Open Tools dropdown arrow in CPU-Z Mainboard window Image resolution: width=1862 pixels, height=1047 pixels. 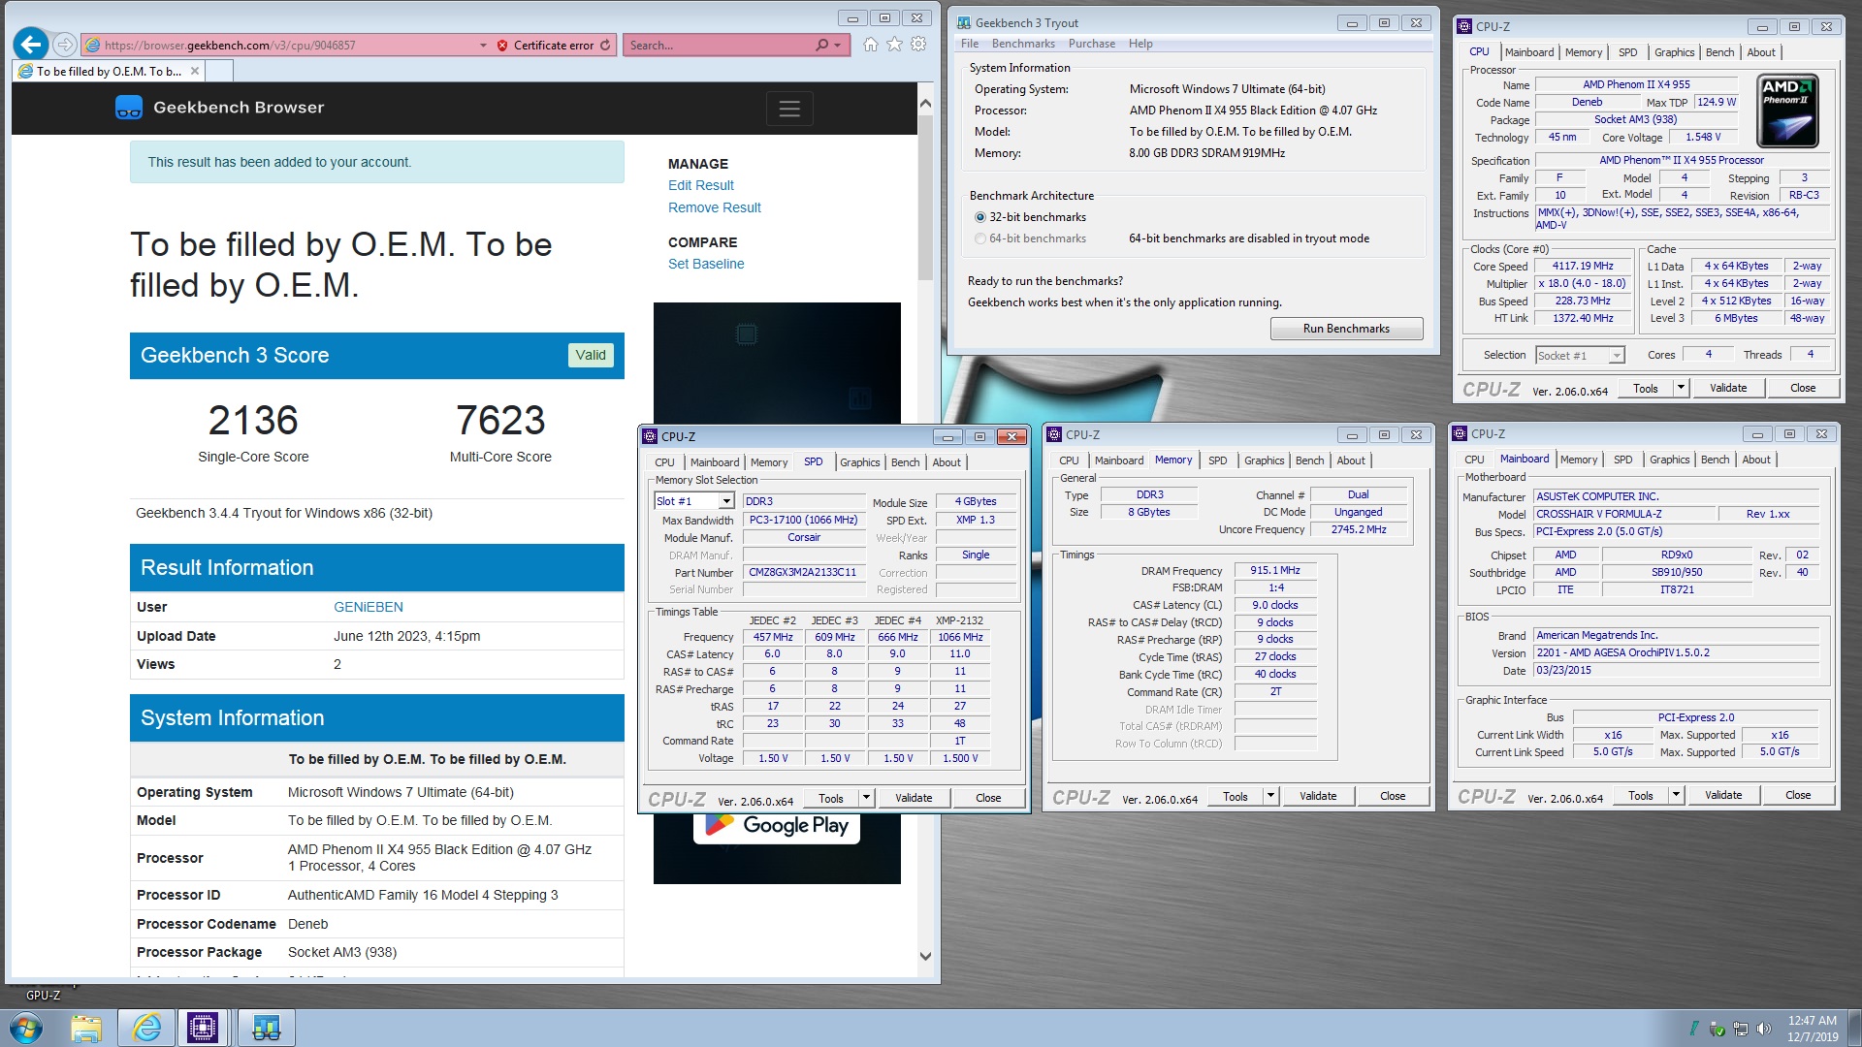click(1676, 795)
